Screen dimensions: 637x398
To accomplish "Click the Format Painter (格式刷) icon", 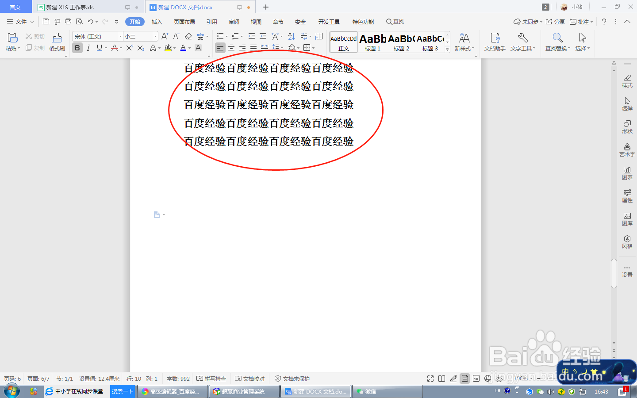I will click(57, 42).
